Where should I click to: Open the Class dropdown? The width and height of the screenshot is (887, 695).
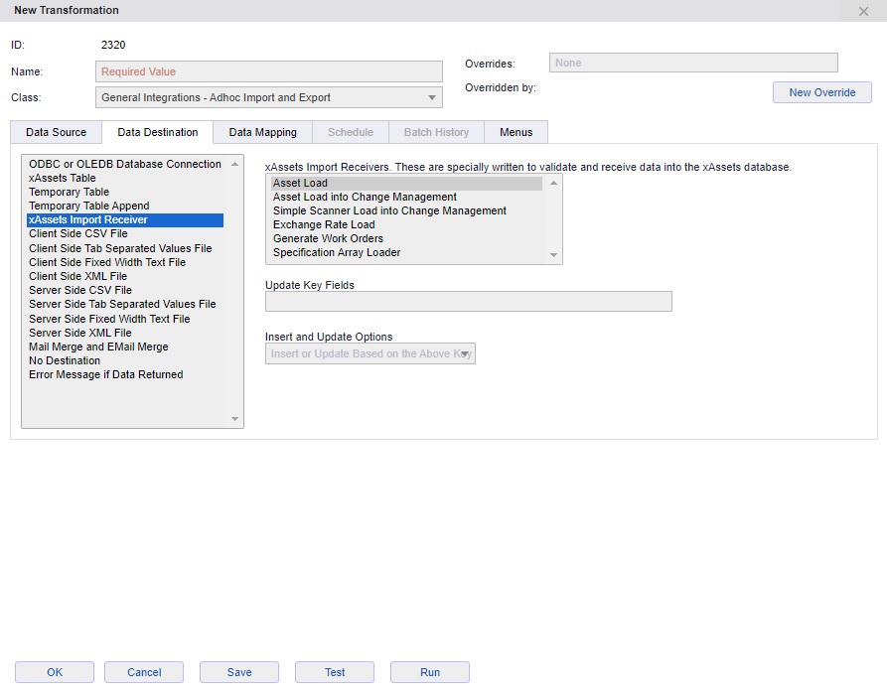(x=269, y=97)
